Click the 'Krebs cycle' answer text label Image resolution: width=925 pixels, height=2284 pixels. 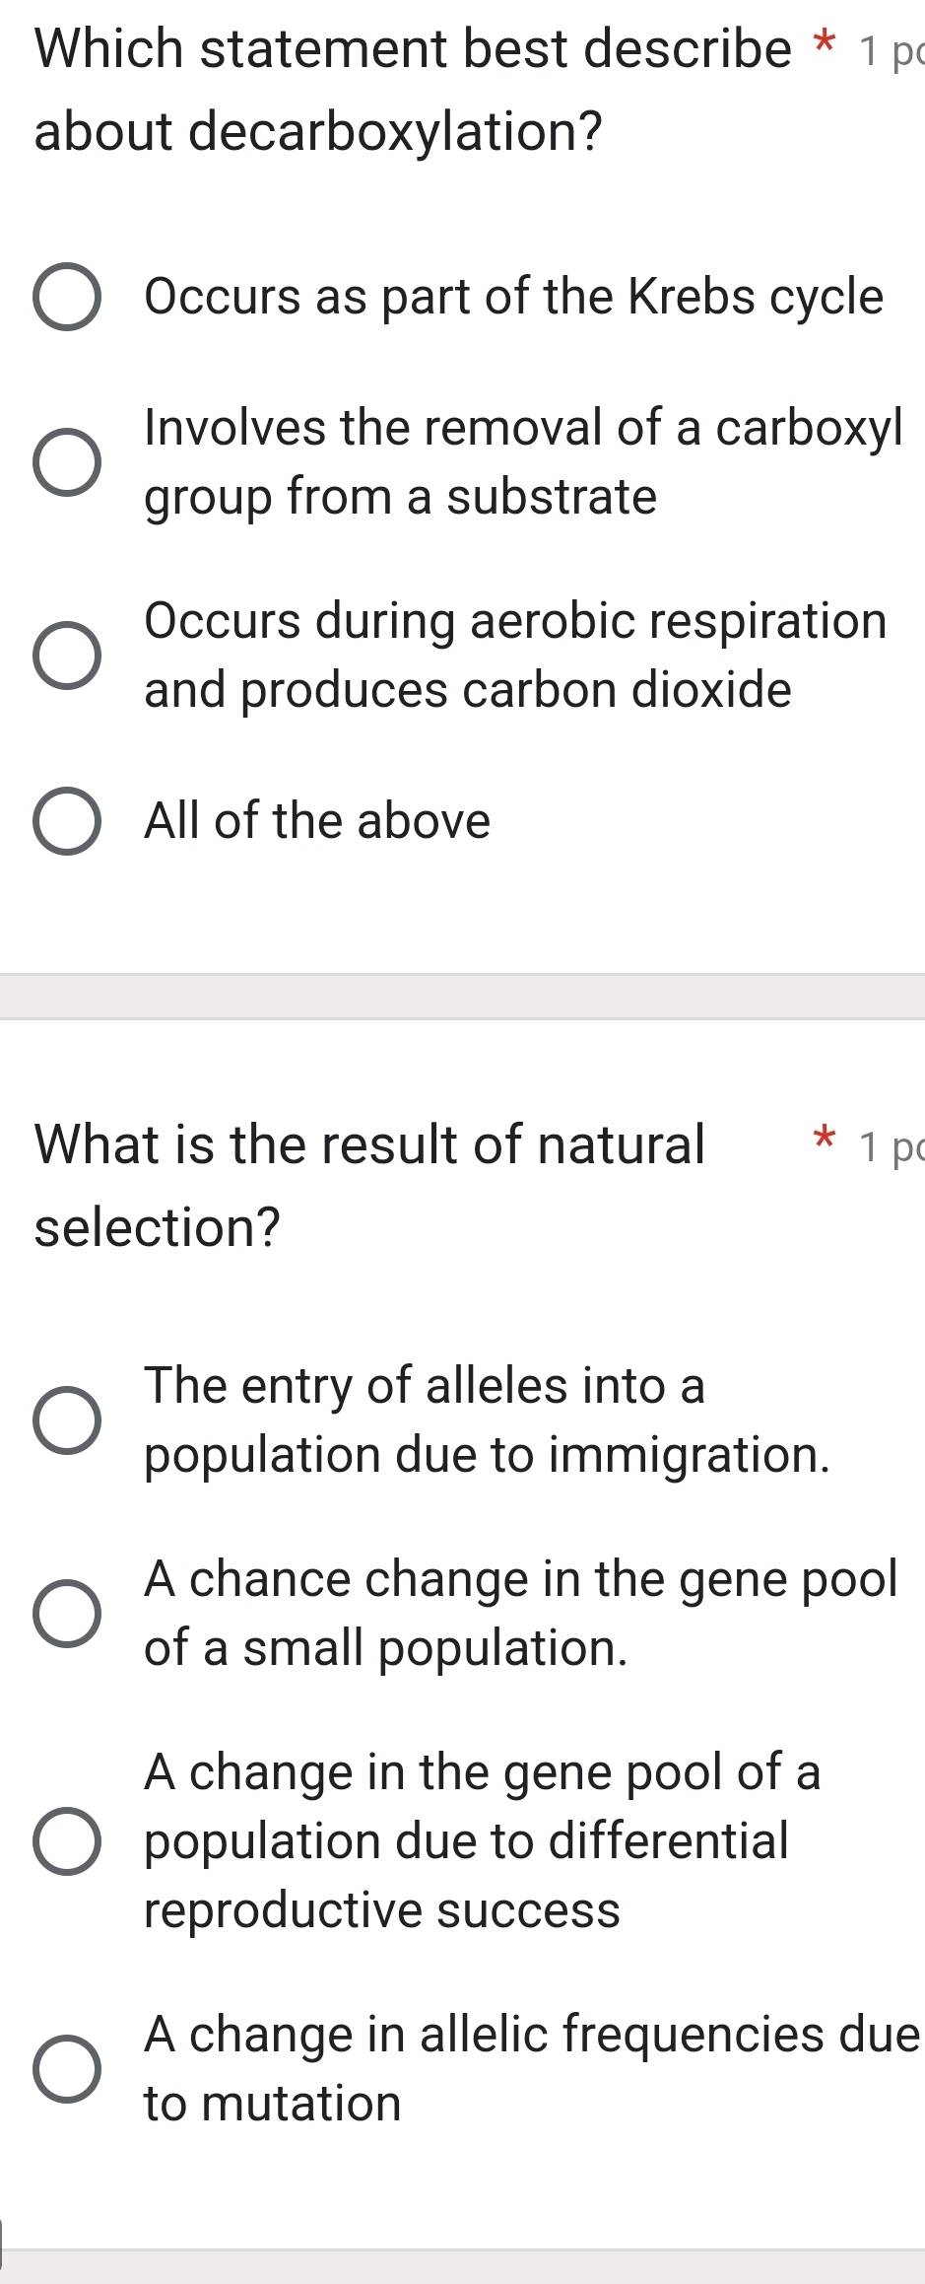[x=512, y=296]
